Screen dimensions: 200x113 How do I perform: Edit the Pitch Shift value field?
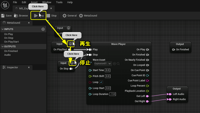click(x=108, y=76)
